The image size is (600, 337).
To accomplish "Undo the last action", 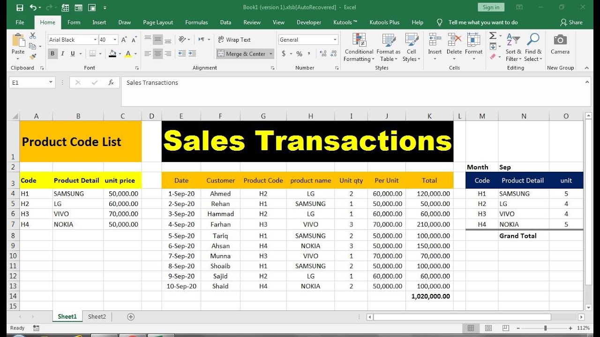I will [x=33, y=7].
